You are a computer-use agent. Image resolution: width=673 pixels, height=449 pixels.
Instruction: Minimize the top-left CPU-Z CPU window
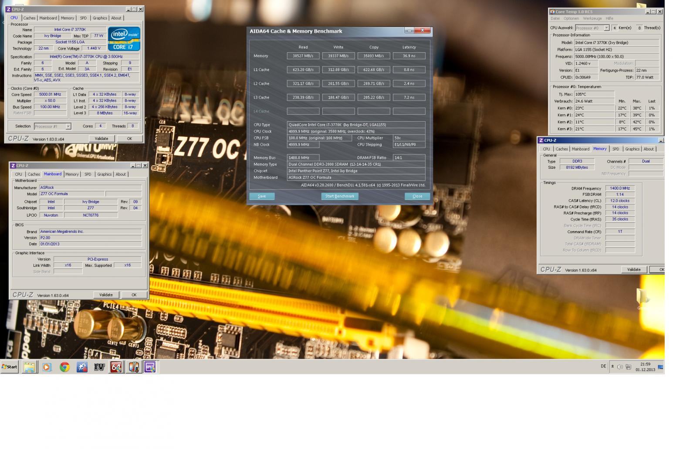pos(128,9)
